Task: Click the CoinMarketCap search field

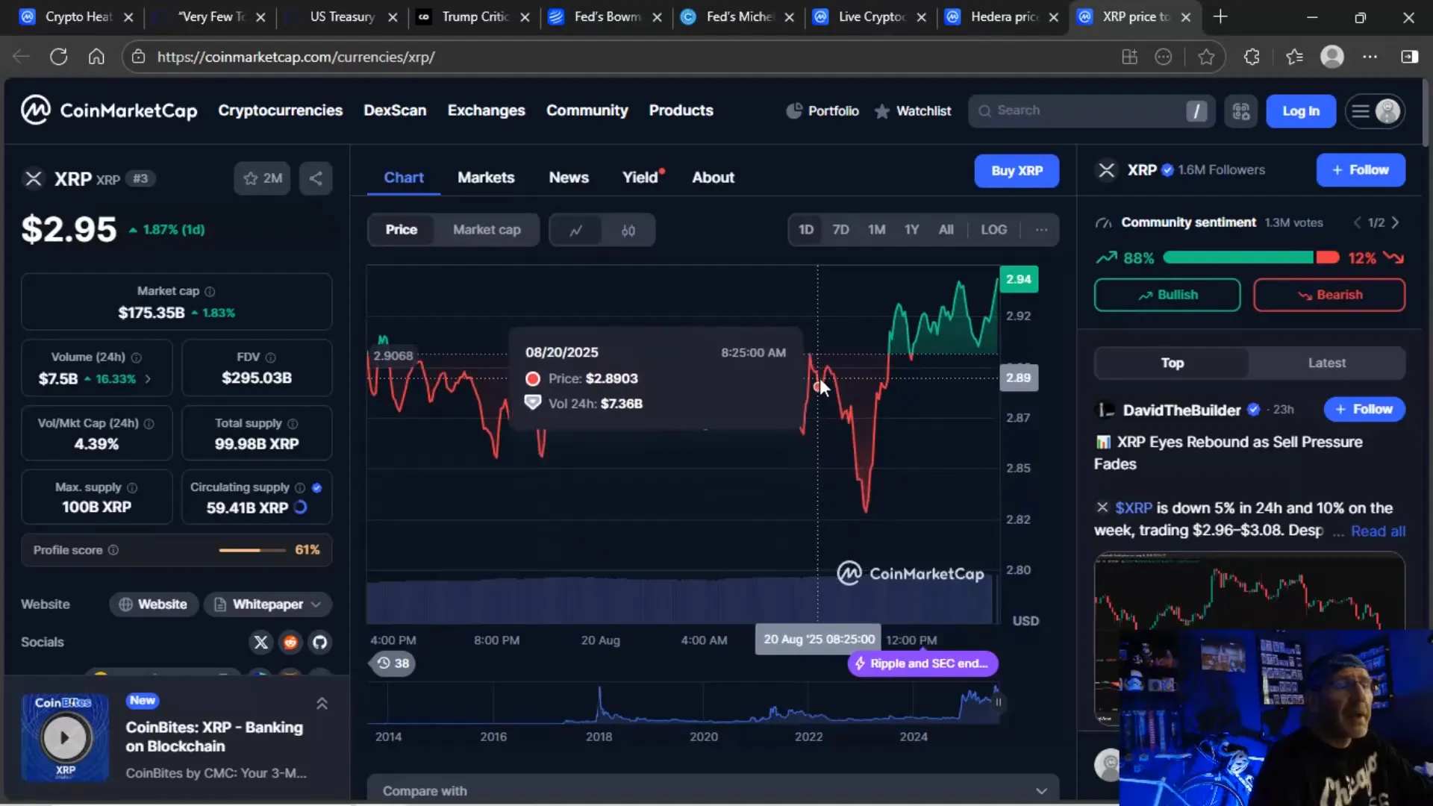Action: [x=1091, y=111]
